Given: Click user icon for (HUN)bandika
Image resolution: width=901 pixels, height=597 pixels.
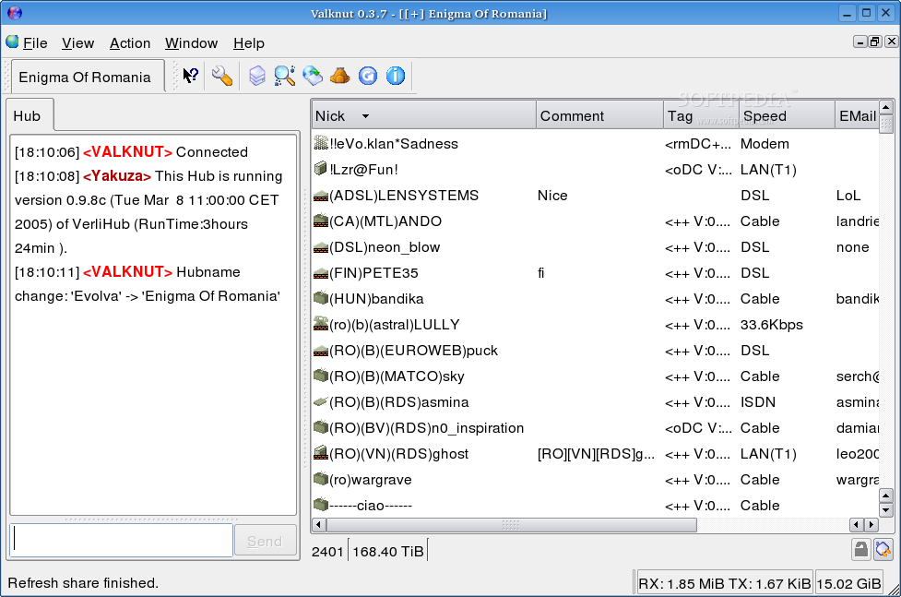Looking at the screenshot, I should point(321,299).
